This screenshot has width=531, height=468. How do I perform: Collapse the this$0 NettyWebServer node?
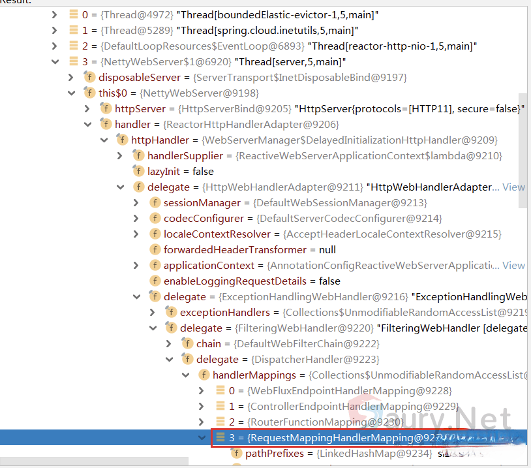[x=71, y=93]
